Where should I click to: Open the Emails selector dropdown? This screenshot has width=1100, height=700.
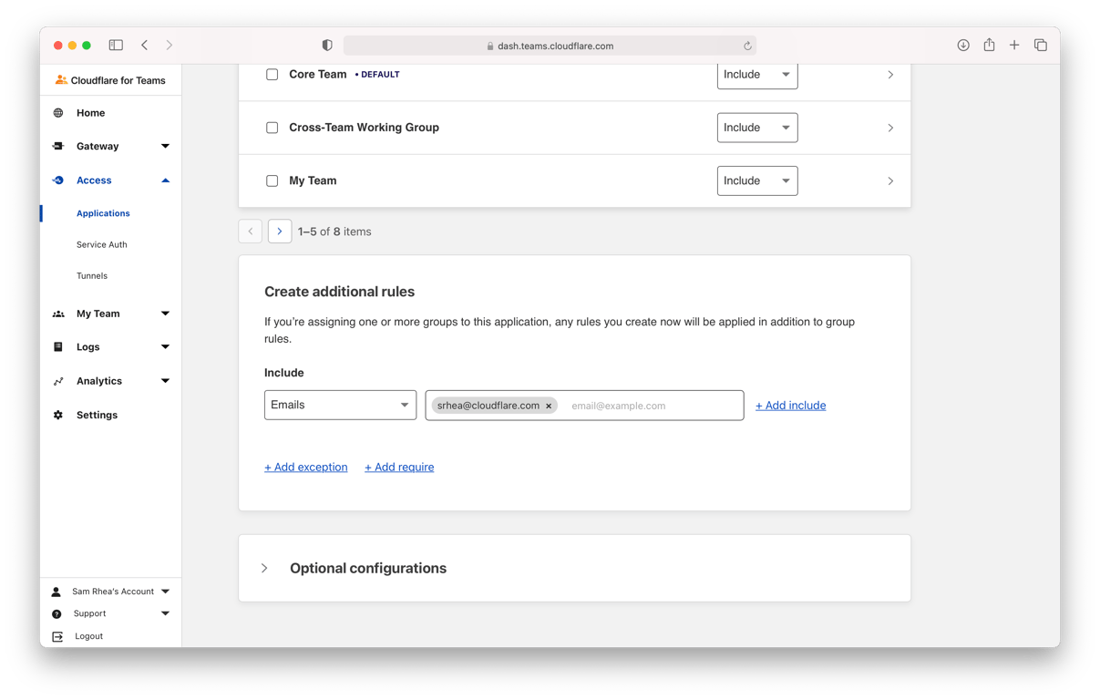point(340,405)
